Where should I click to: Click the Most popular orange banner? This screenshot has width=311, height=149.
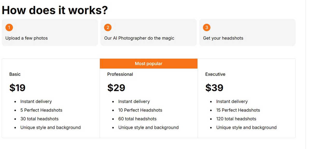click(x=149, y=64)
